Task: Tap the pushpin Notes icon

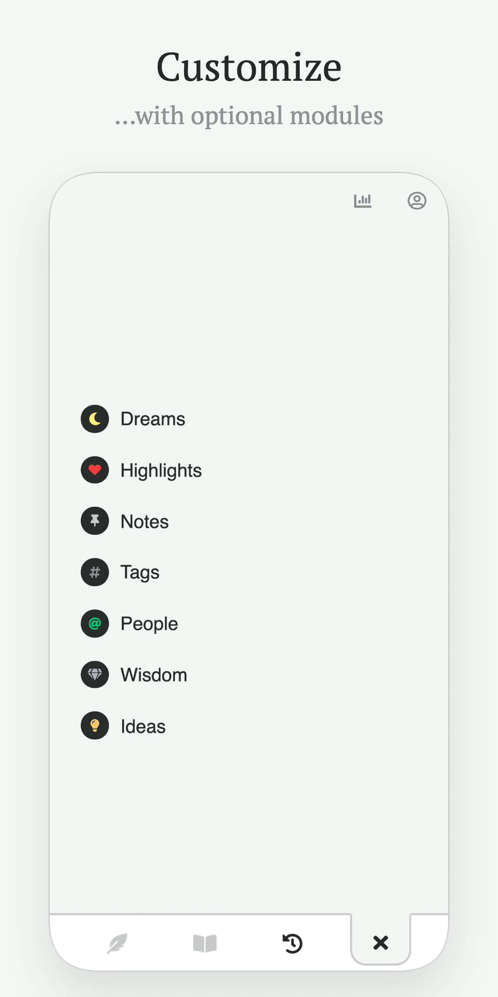Action: tap(95, 521)
